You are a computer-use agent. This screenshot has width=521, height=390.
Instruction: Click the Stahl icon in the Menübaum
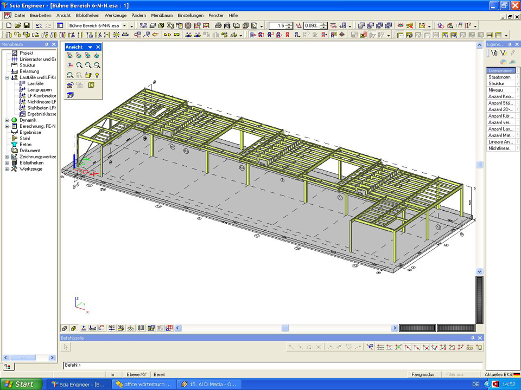(x=14, y=138)
